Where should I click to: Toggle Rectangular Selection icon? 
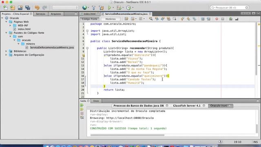click(175, 19)
